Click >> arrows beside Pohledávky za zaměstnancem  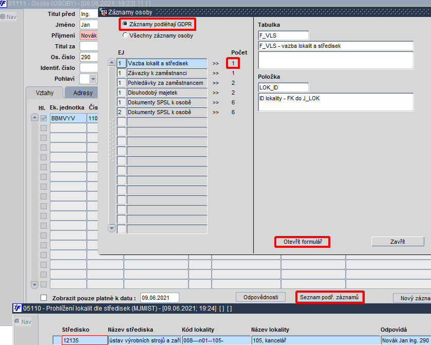[x=216, y=83]
